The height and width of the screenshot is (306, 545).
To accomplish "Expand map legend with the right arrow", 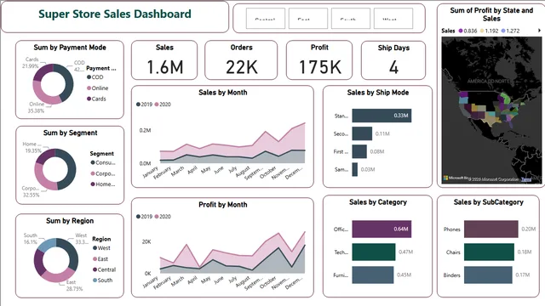I will [x=539, y=31].
